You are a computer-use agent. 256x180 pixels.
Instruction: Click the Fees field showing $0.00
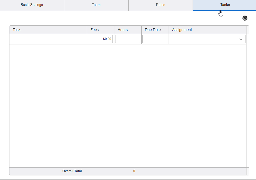click(x=100, y=39)
